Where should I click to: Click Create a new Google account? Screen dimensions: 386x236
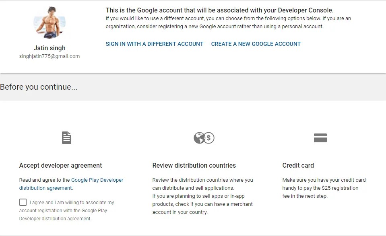coord(256,44)
